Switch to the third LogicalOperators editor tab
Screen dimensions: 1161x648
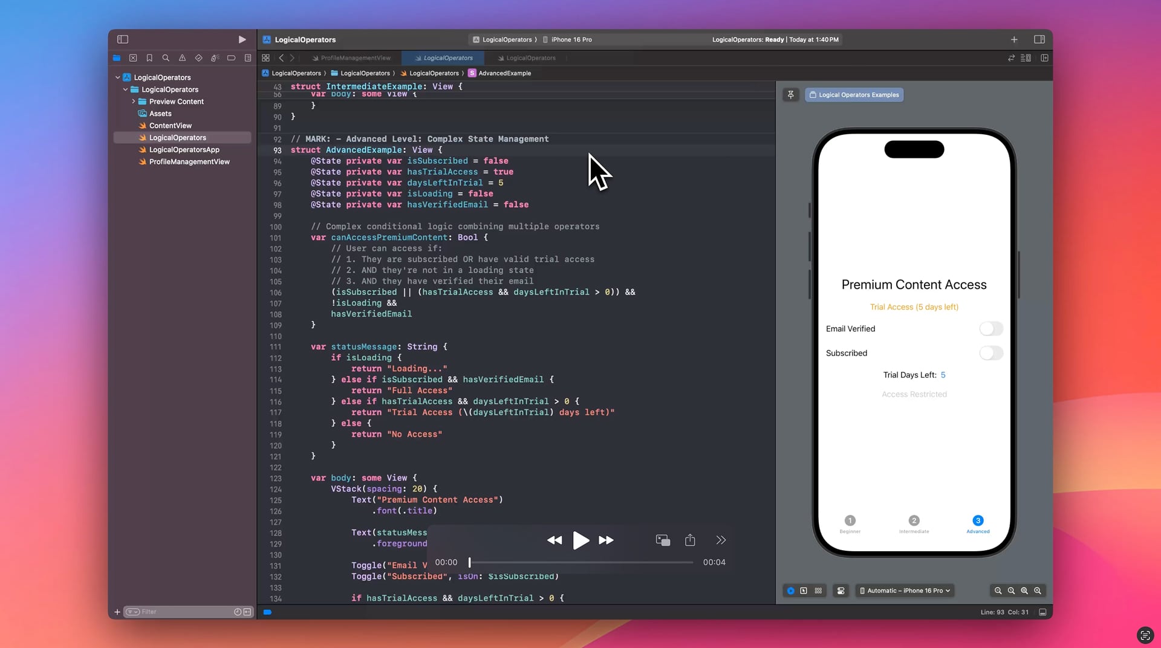coord(525,58)
